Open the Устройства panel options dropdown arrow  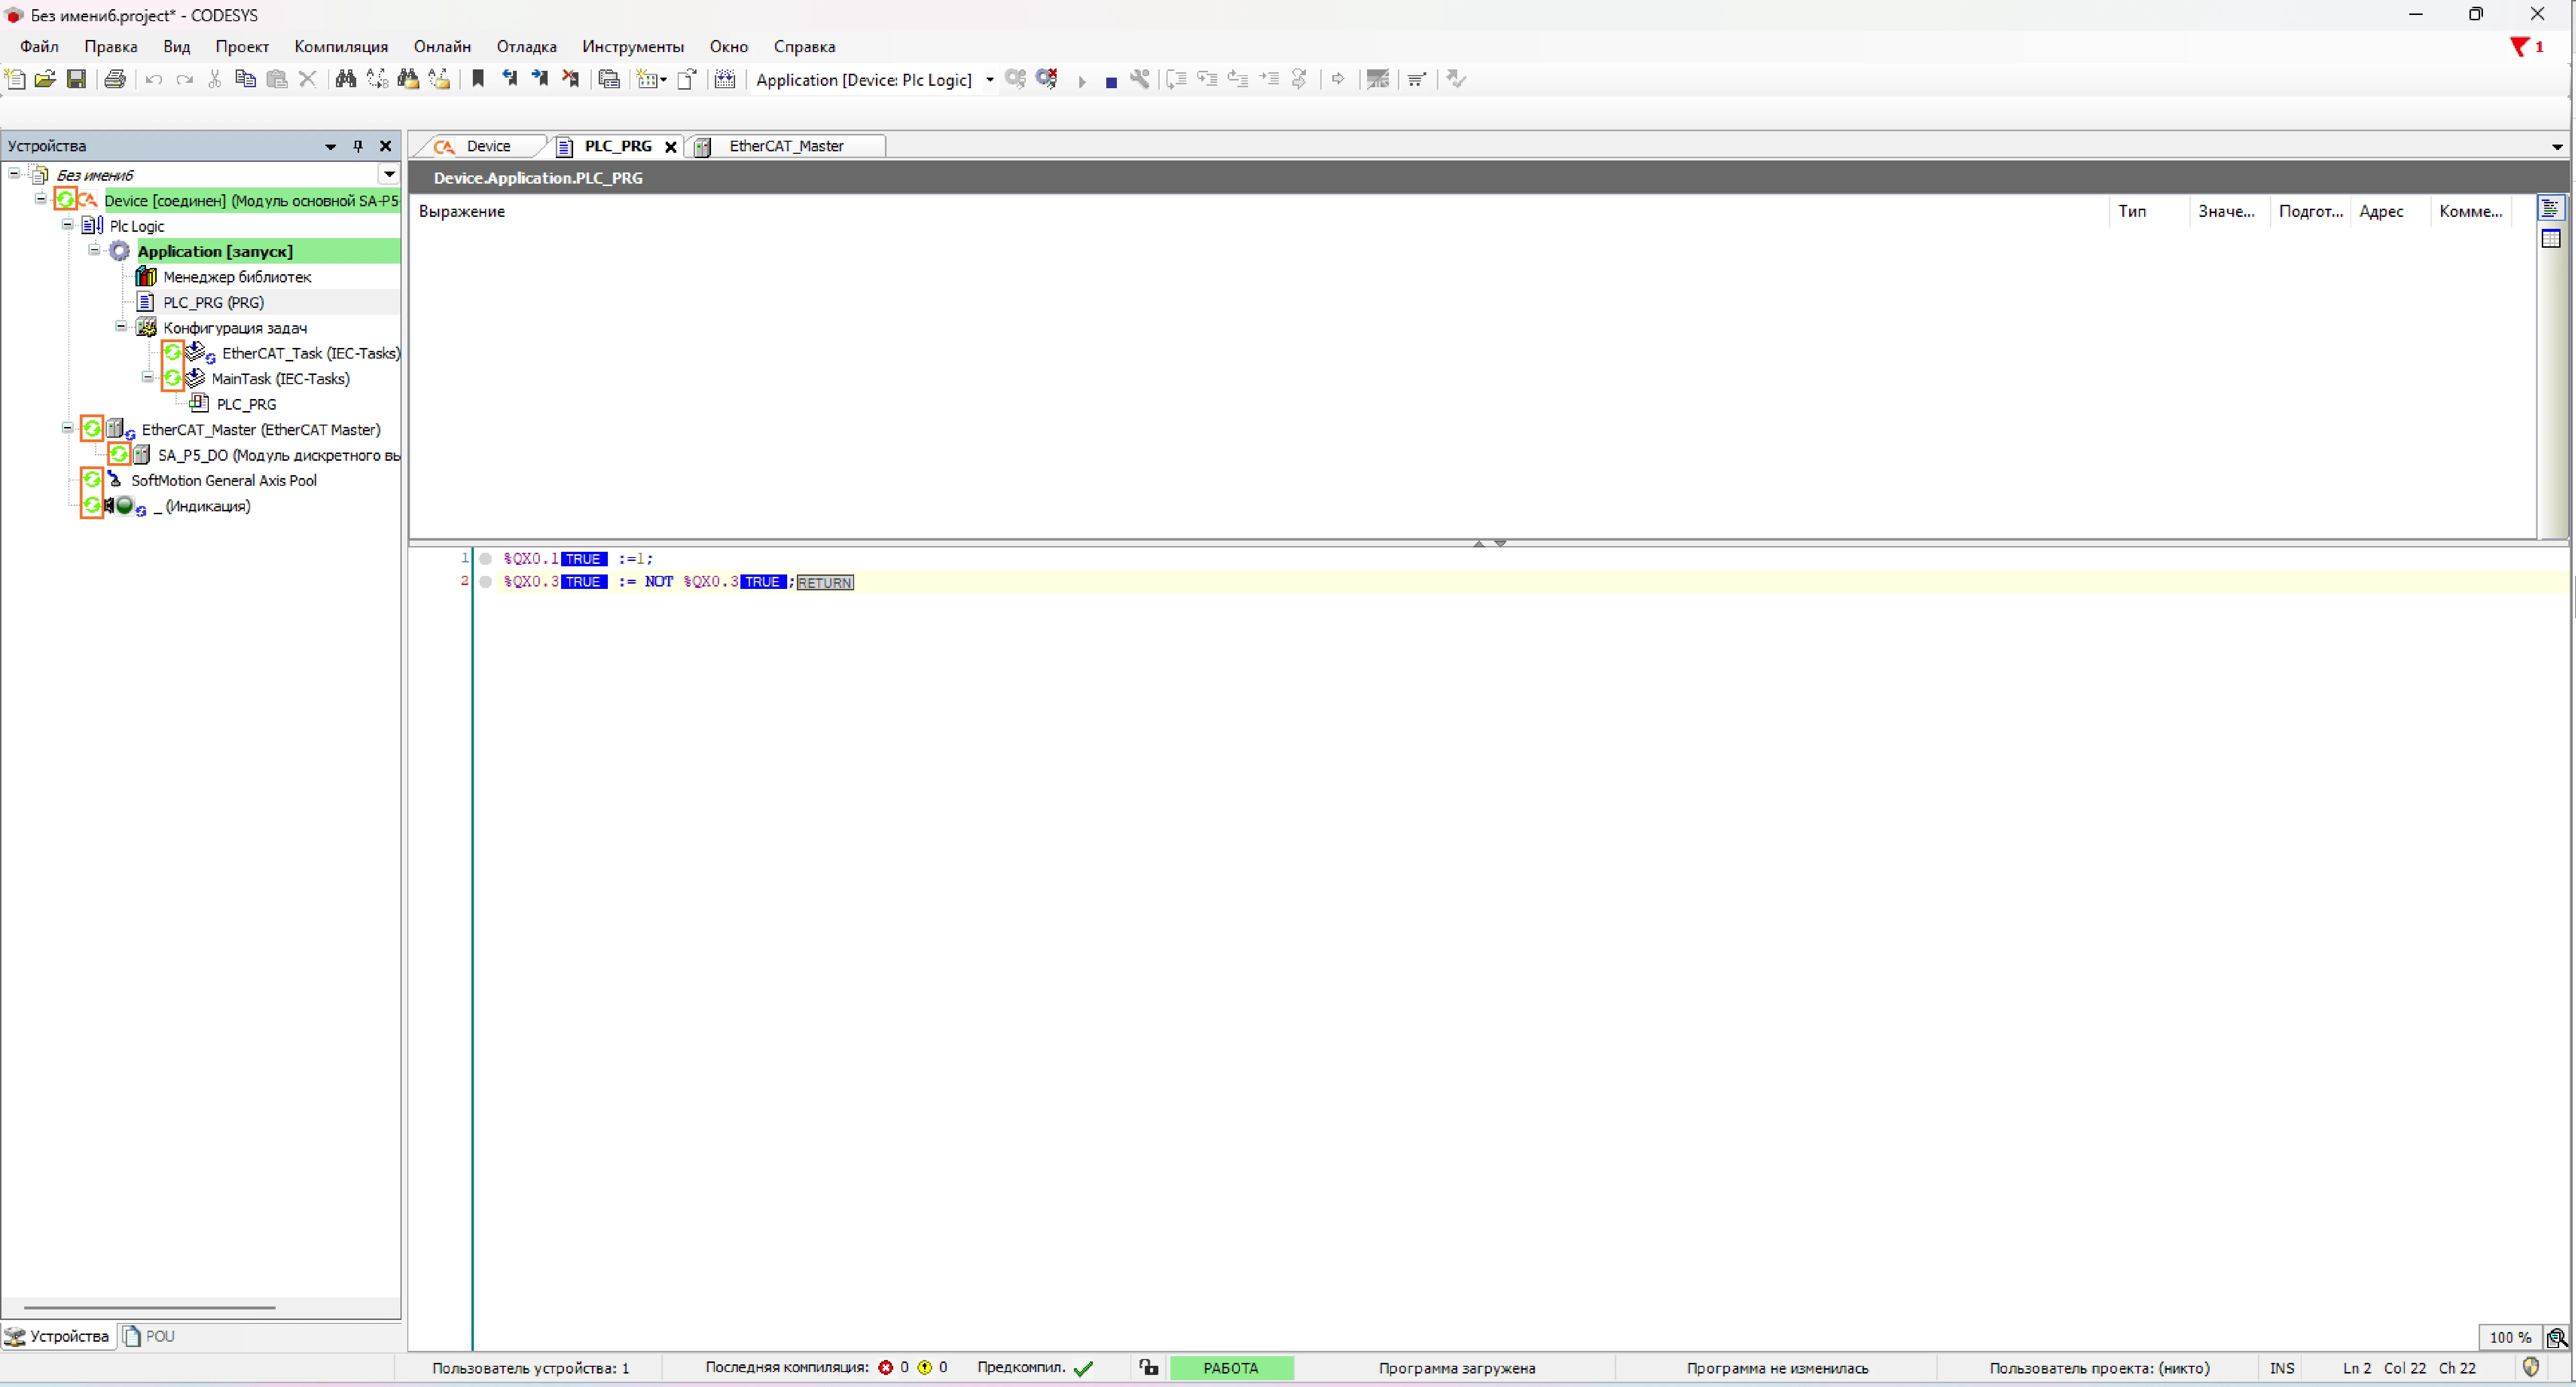pos(331,147)
